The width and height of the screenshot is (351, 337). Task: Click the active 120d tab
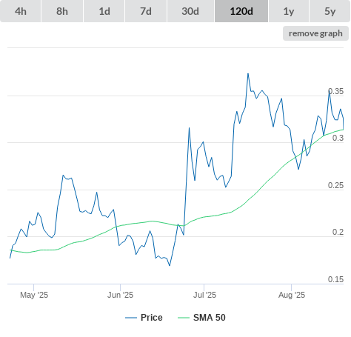(241, 11)
